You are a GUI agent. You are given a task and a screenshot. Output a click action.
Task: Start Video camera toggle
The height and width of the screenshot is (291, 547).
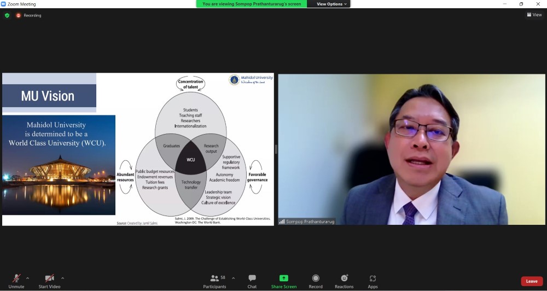tap(49, 278)
